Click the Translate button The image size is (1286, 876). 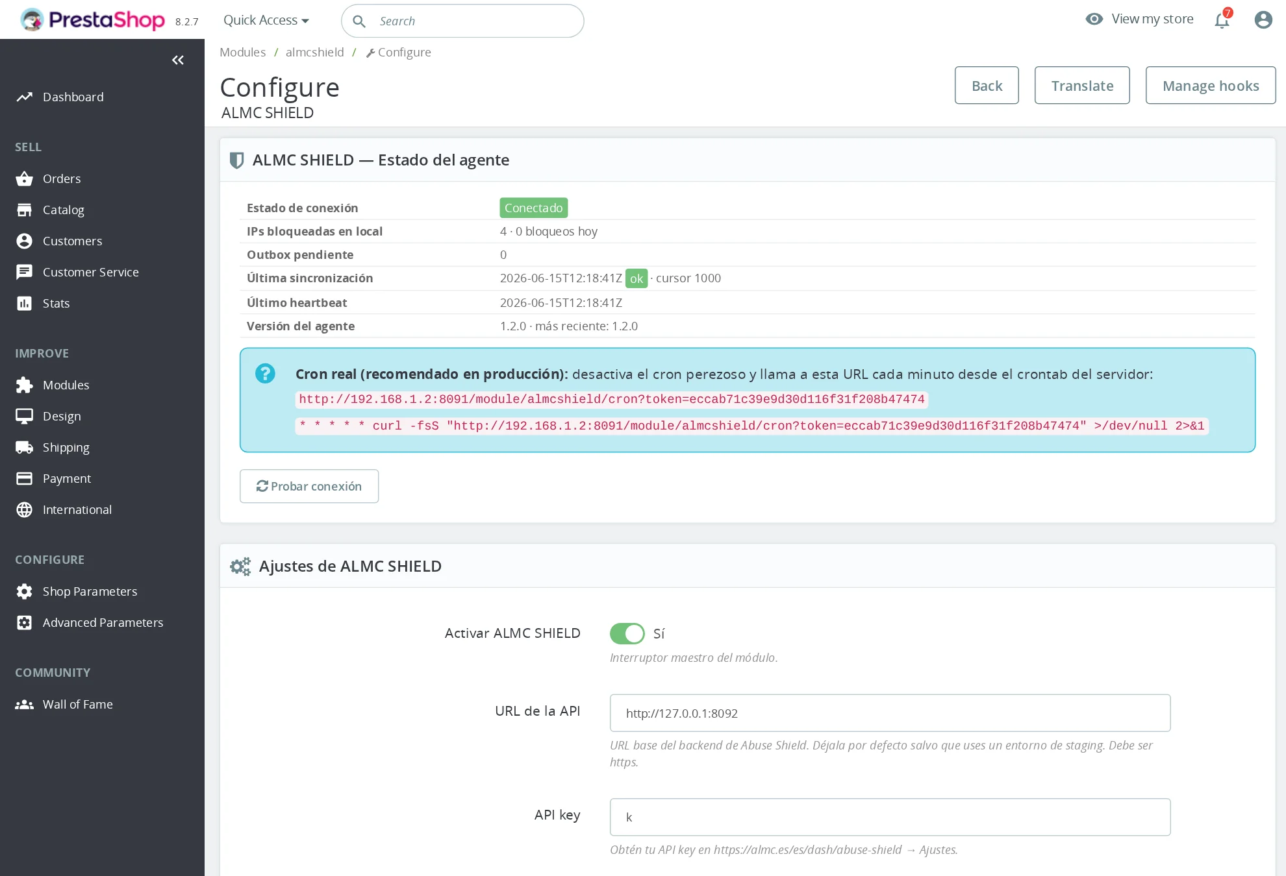point(1082,86)
